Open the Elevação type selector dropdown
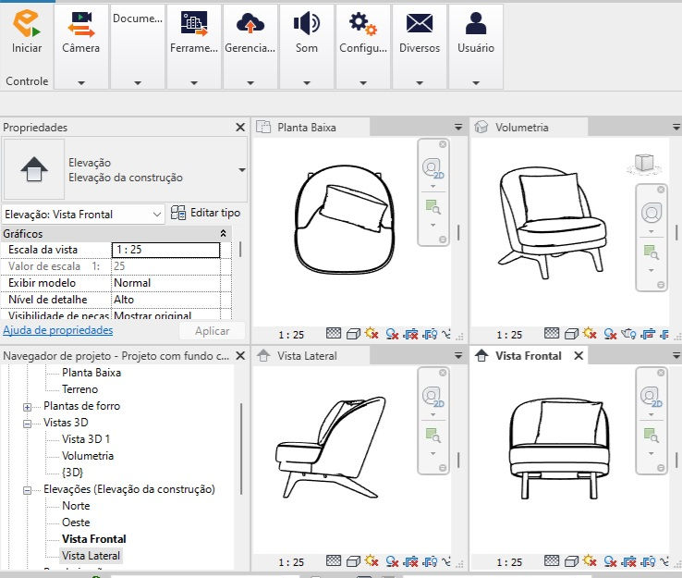The image size is (682, 578). pos(242,170)
